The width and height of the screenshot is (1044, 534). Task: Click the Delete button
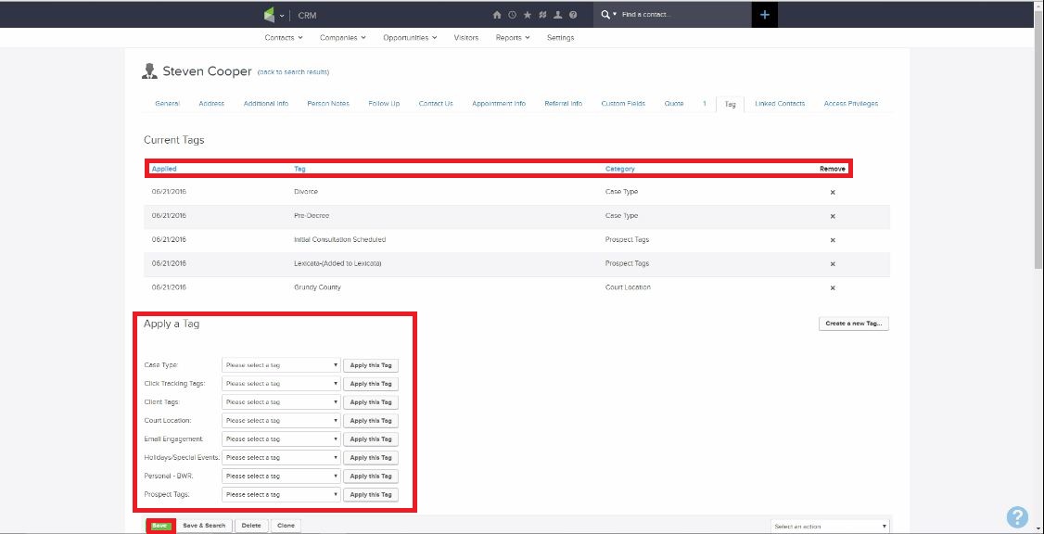coord(251,526)
